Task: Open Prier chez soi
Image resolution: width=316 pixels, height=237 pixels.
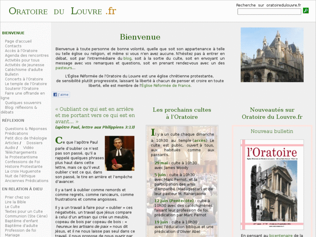Action: [x=17, y=197]
